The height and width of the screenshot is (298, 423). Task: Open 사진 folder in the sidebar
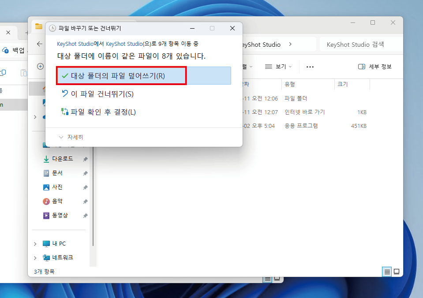(57, 187)
